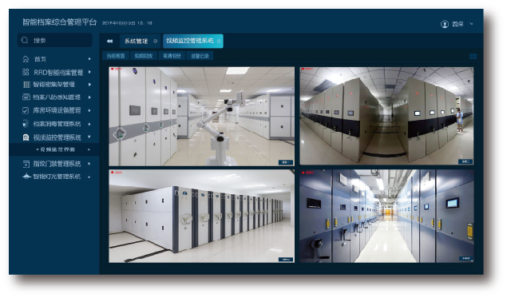Click the 智能灯光管理系统 lamp icon

26,177
